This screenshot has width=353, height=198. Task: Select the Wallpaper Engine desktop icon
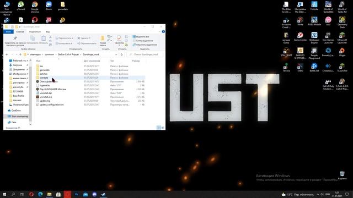[314, 38]
